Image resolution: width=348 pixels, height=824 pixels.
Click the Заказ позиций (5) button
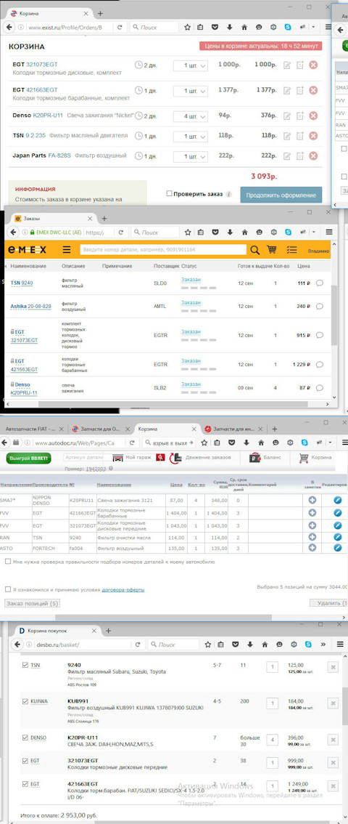[31, 603]
